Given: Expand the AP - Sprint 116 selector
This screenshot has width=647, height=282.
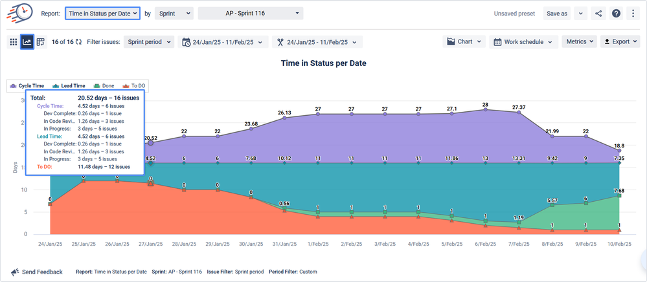Looking at the screenshot, I should [x=251, y=14].
